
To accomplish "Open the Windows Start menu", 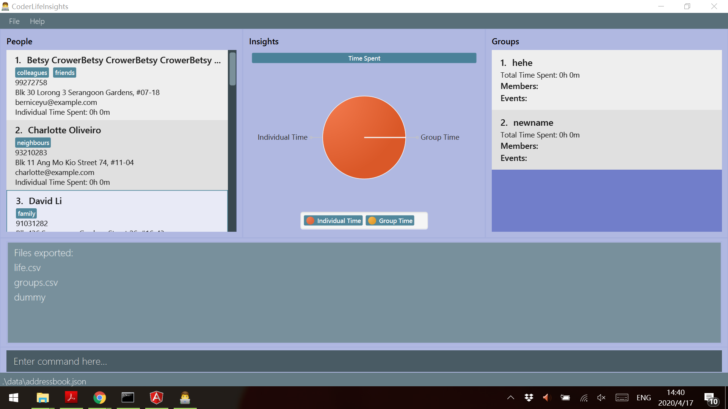I will pyautogui.click(x=14, y=398).
